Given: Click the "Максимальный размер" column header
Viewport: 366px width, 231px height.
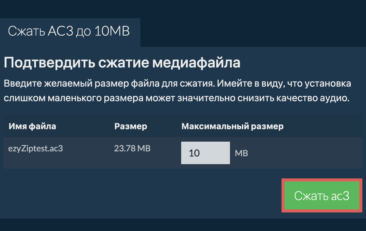Looking at the screenshot, I should point(232,126).
